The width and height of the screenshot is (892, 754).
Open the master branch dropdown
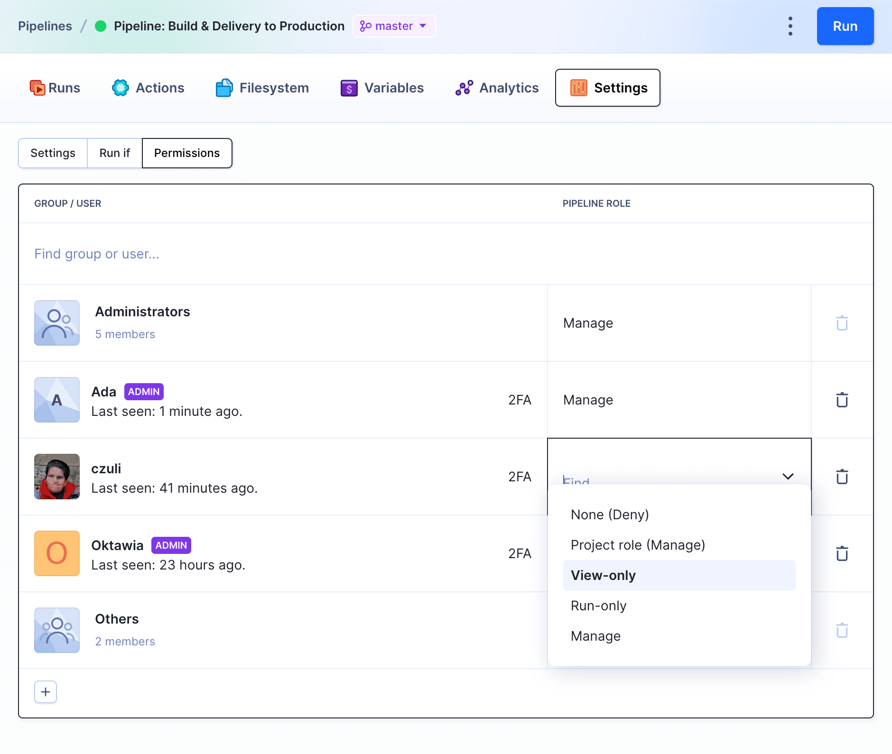coord(394,26)
